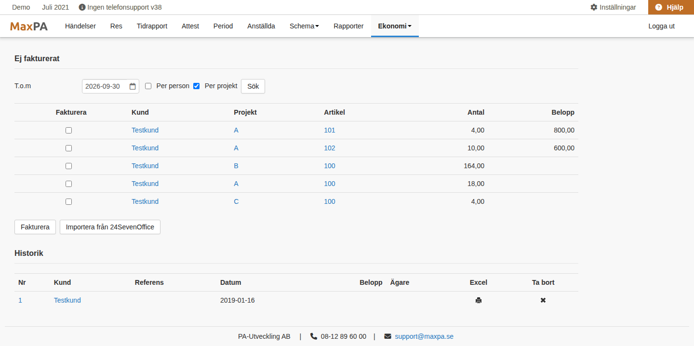Click the T.o.m date input field

tap(110, 86)
